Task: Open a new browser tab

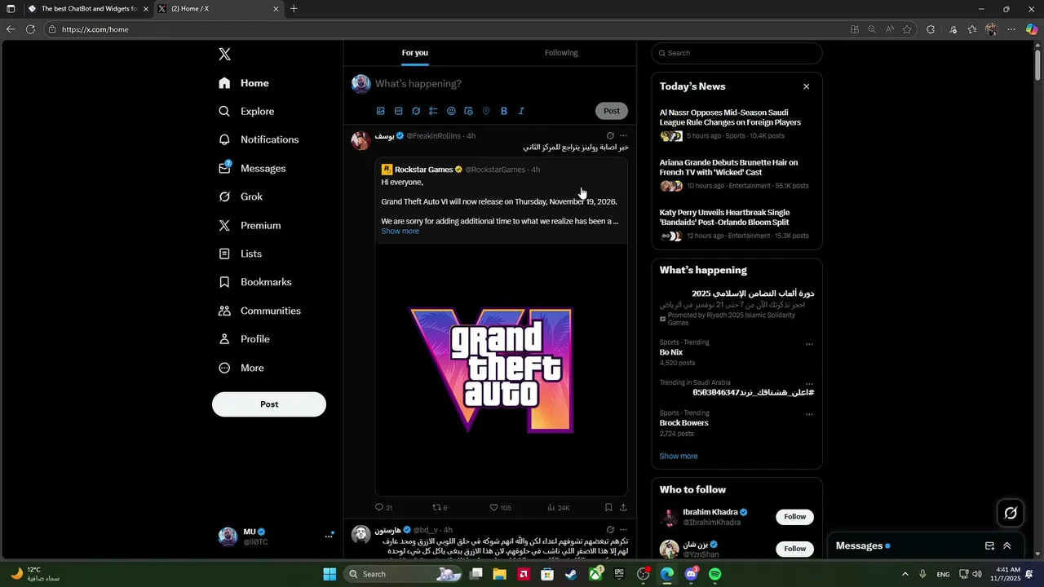Action: point(294,9)
